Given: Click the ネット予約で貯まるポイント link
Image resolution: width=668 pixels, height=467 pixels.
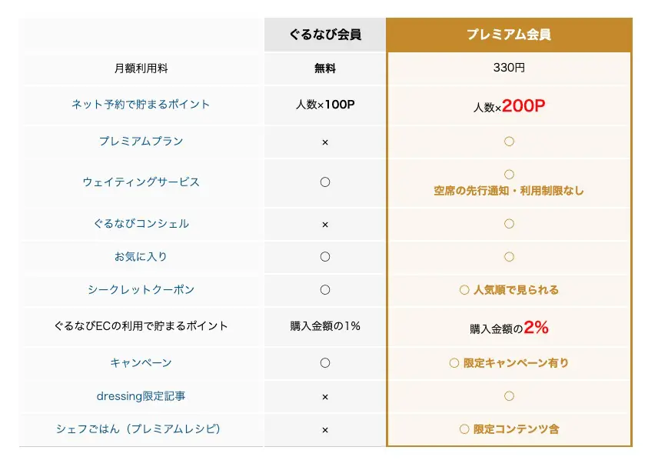Looking at the screenshot, I should (141, 105).
